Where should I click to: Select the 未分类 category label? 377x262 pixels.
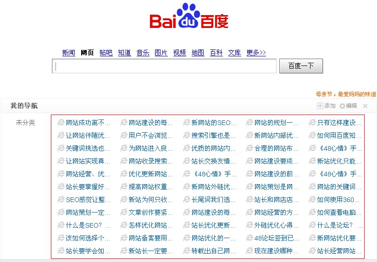pos(25,123)
